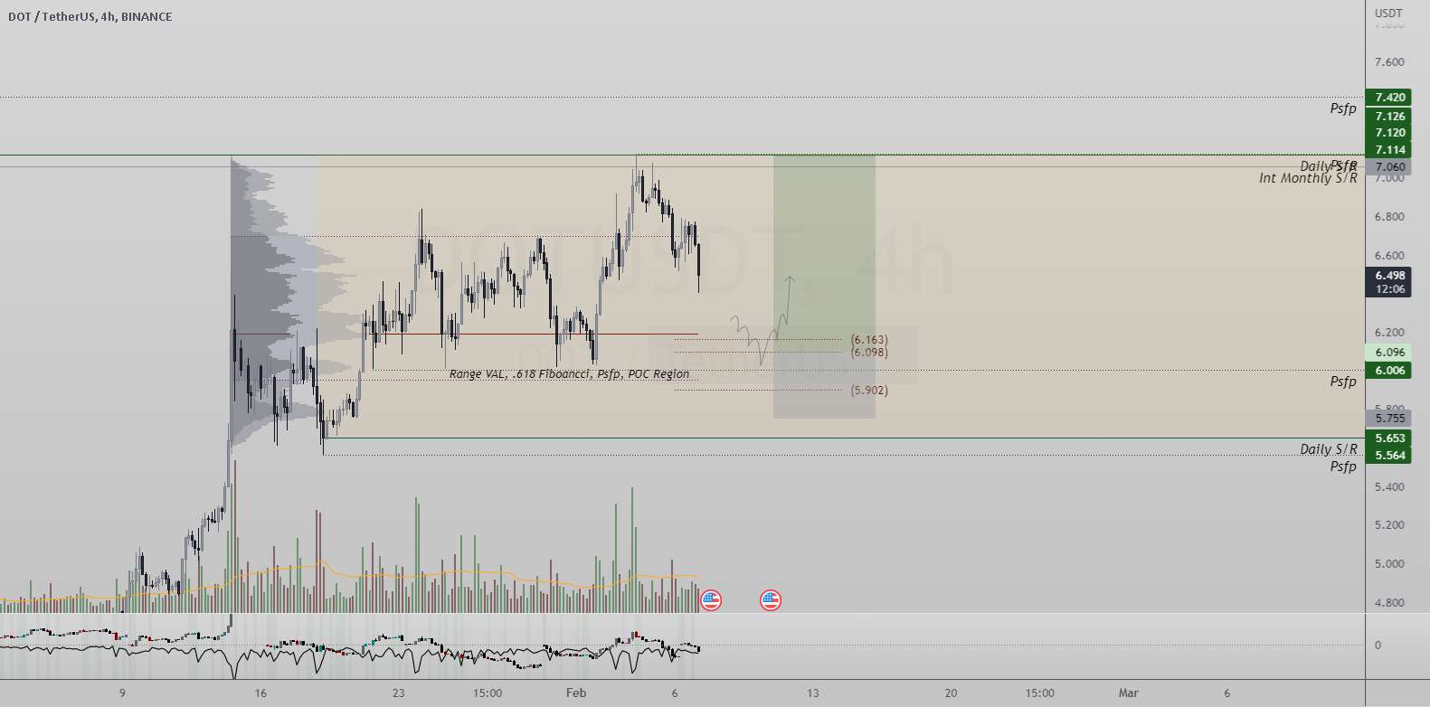Click the 16 date label on time axis
The image size is (1430, 707).
point(260,693)
